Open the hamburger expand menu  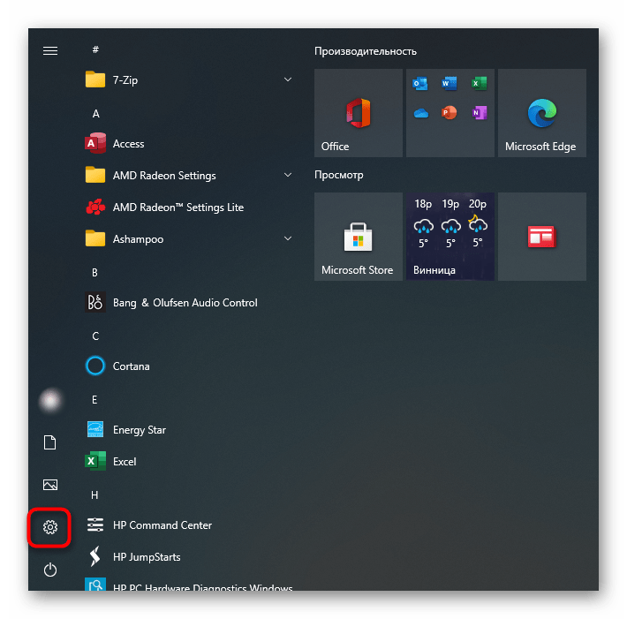coord(50,51)
